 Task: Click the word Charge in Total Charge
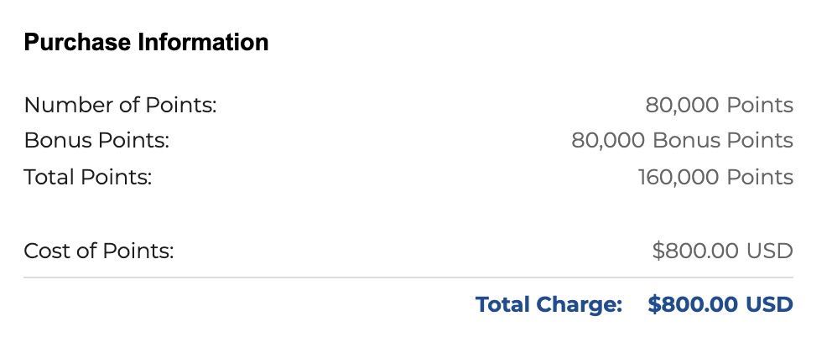(x=579, y=305)
